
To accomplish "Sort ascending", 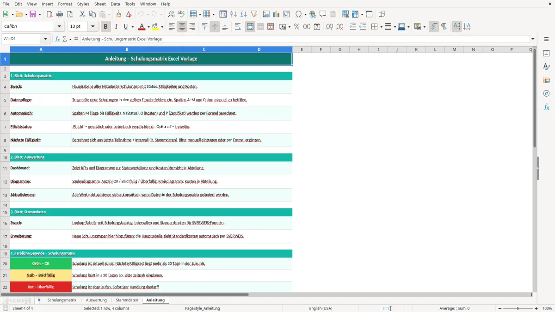I will (x=234, y=14).
